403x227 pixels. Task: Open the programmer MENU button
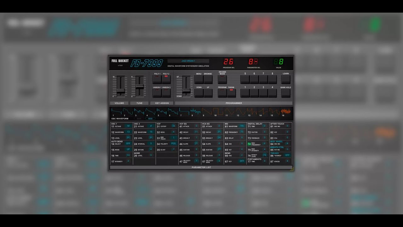pos(199,79)
